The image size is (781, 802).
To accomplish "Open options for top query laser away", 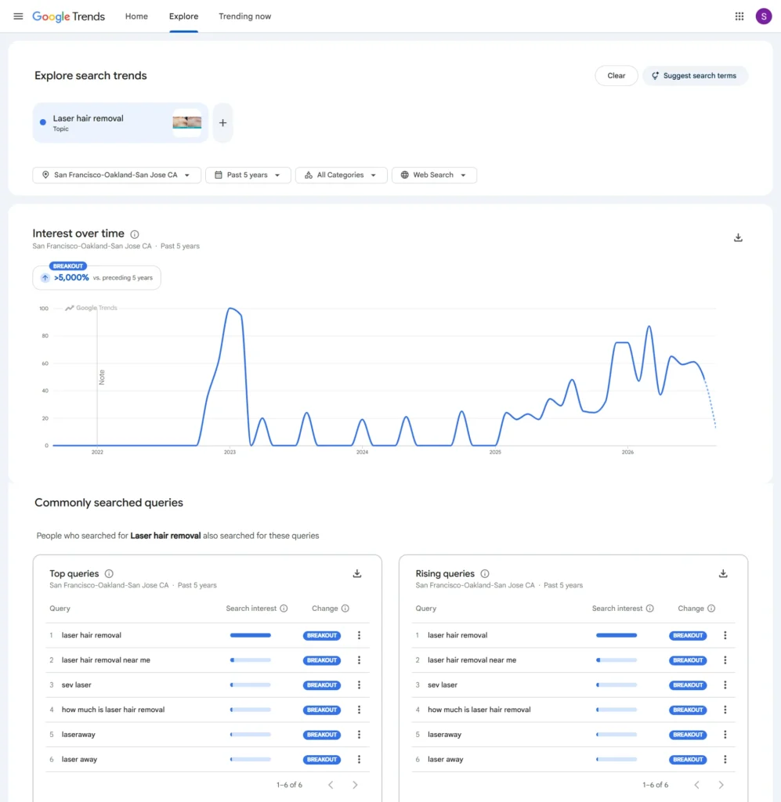I will pyautogui.click(x=359, y=760).
